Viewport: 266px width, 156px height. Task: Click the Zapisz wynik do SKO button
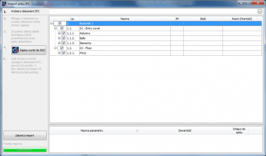[x=29, y=50]
